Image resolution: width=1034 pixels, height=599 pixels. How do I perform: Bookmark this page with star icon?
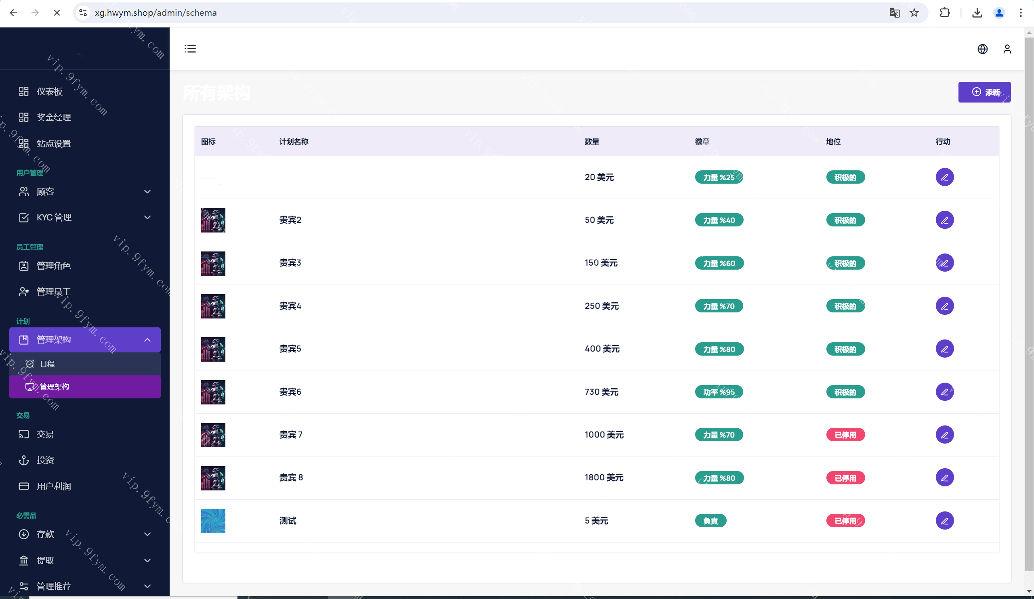[x=914, y=13]
